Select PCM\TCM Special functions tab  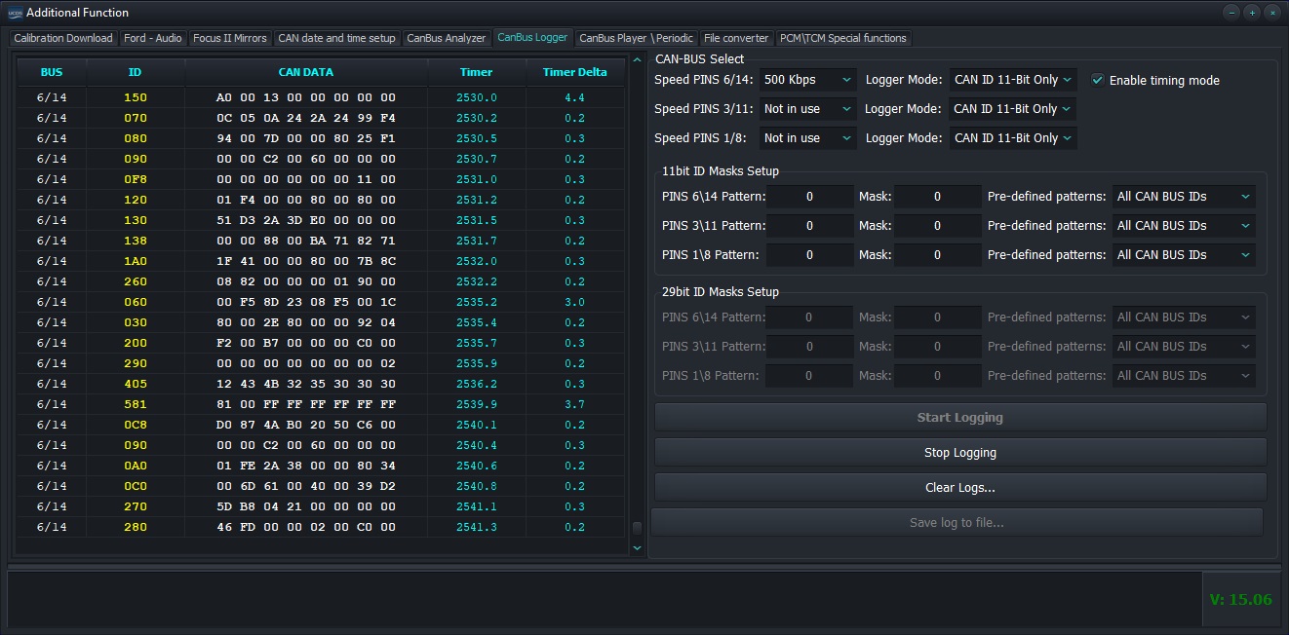pyautogui.click(x=842, y=38)
